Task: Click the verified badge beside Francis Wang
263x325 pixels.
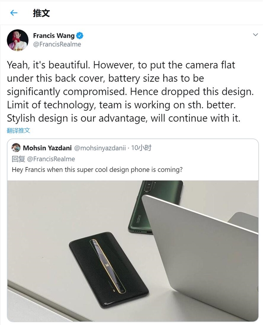Action: point(80,36)
